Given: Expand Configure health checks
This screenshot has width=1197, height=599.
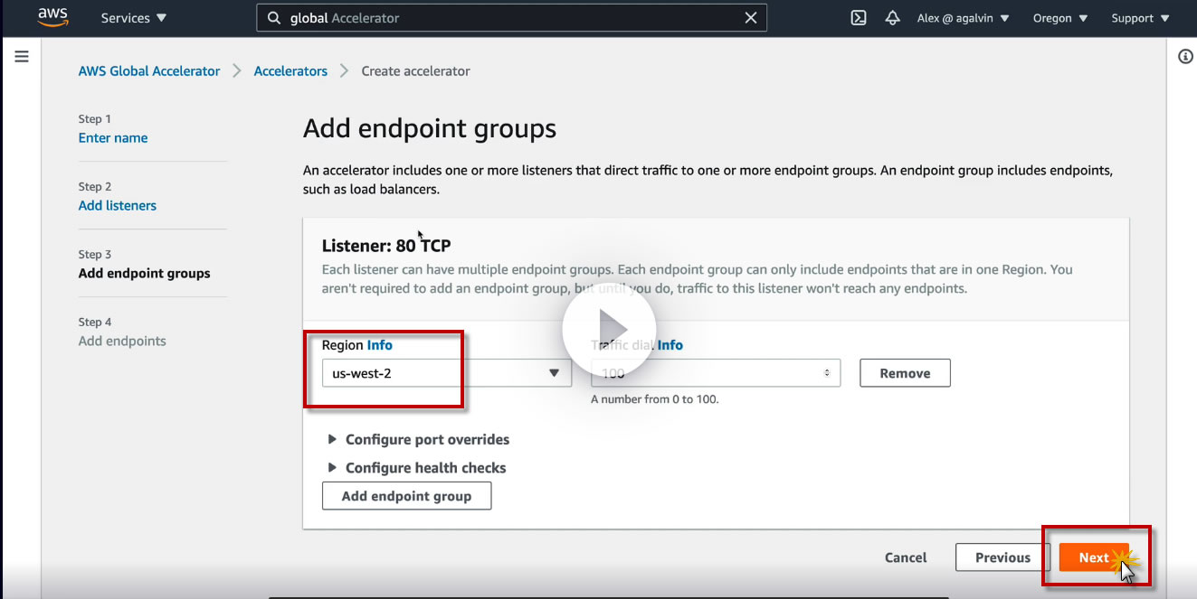Looking at the screenshot, I should [416, 468].
